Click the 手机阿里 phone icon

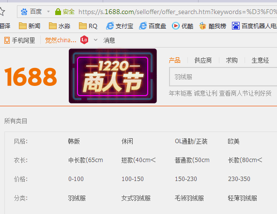click(7, 40)
